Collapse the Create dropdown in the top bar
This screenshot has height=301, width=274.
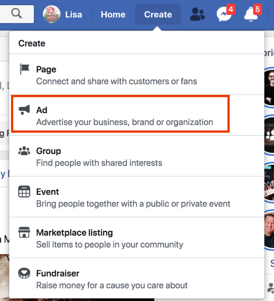tap(158, 15)
